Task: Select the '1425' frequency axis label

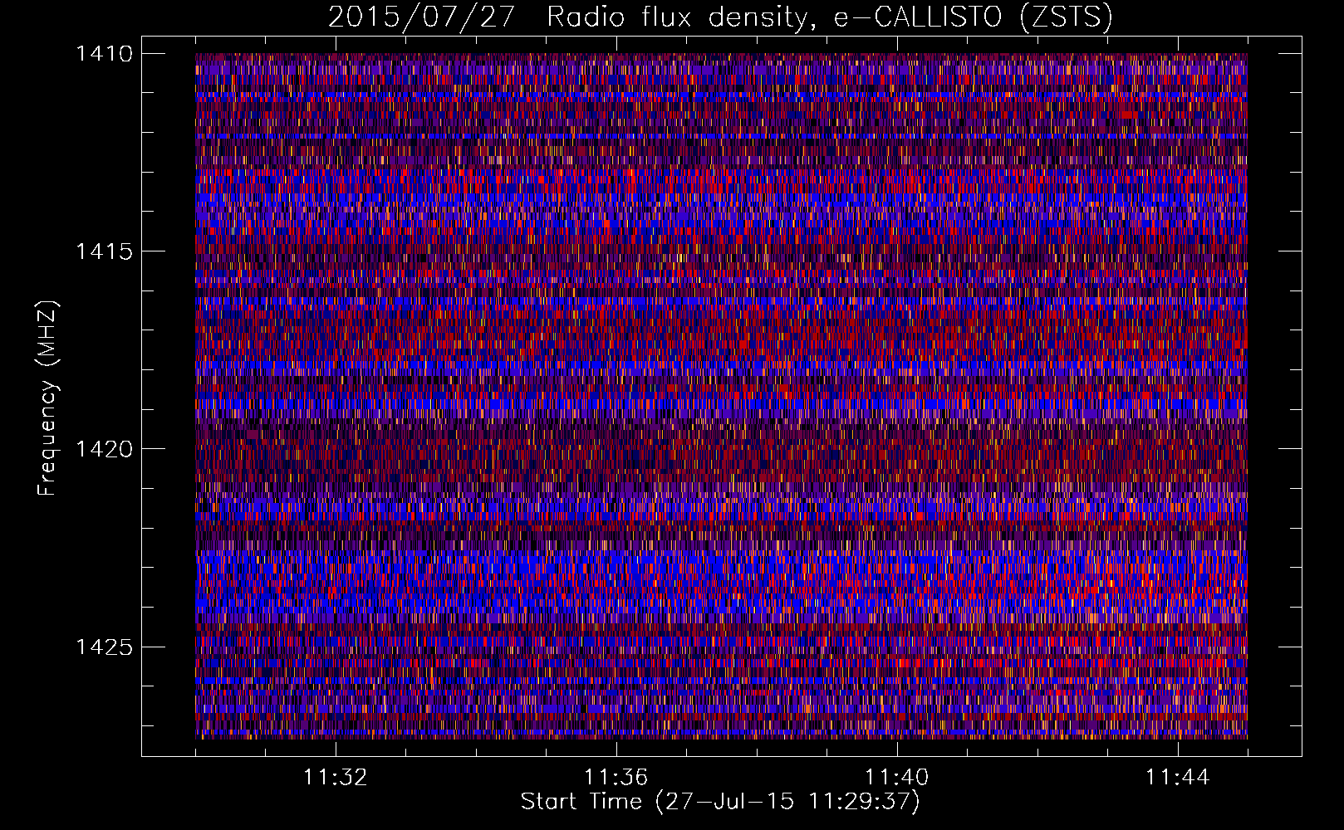Action: (104, 647)
